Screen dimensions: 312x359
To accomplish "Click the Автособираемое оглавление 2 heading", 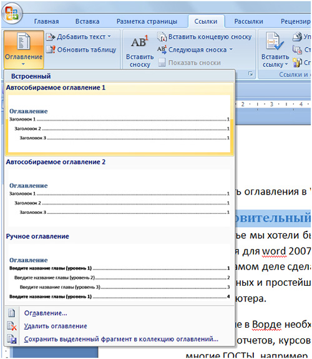I will tap(56, 162).
